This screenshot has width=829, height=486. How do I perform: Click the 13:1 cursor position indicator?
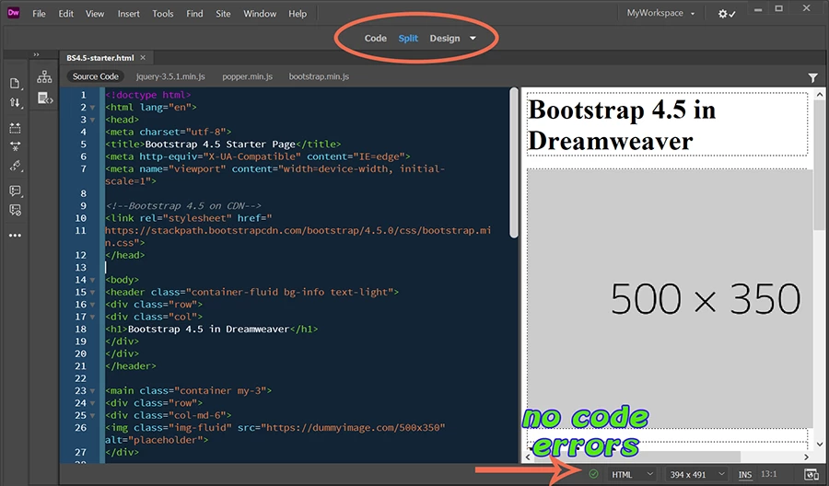769,474
